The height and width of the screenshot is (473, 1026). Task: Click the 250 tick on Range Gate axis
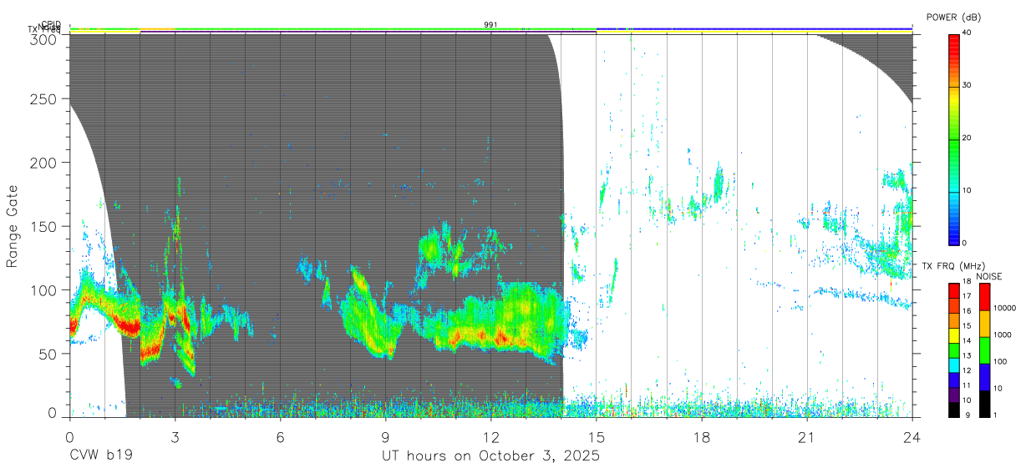click(x=45, y=99)
